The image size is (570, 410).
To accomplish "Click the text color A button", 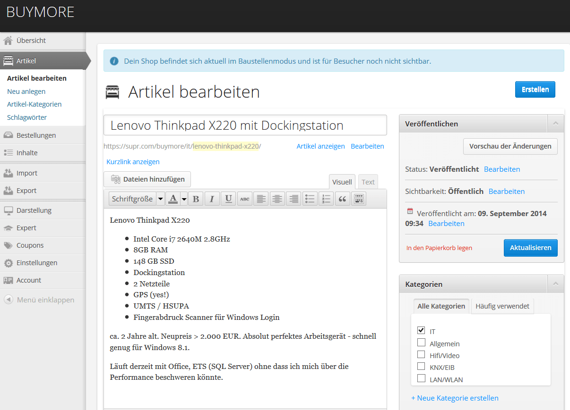I will 173,199.
